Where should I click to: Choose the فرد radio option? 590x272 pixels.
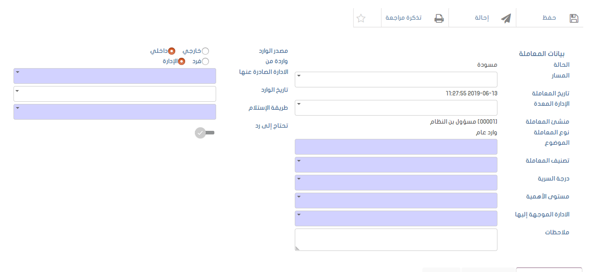[x=205, y=61]
